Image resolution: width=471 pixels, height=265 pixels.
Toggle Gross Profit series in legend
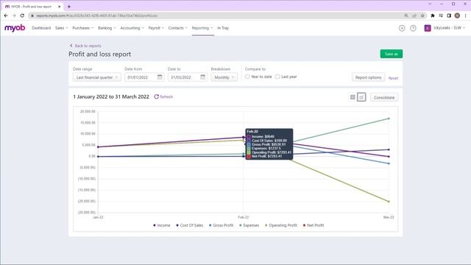221,225
